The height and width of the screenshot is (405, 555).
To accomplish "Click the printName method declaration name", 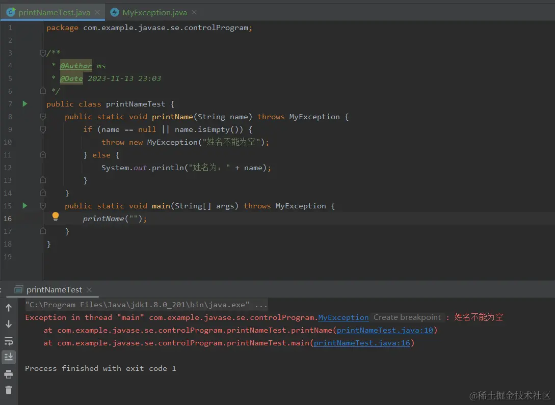I will (x=172, y=117).
